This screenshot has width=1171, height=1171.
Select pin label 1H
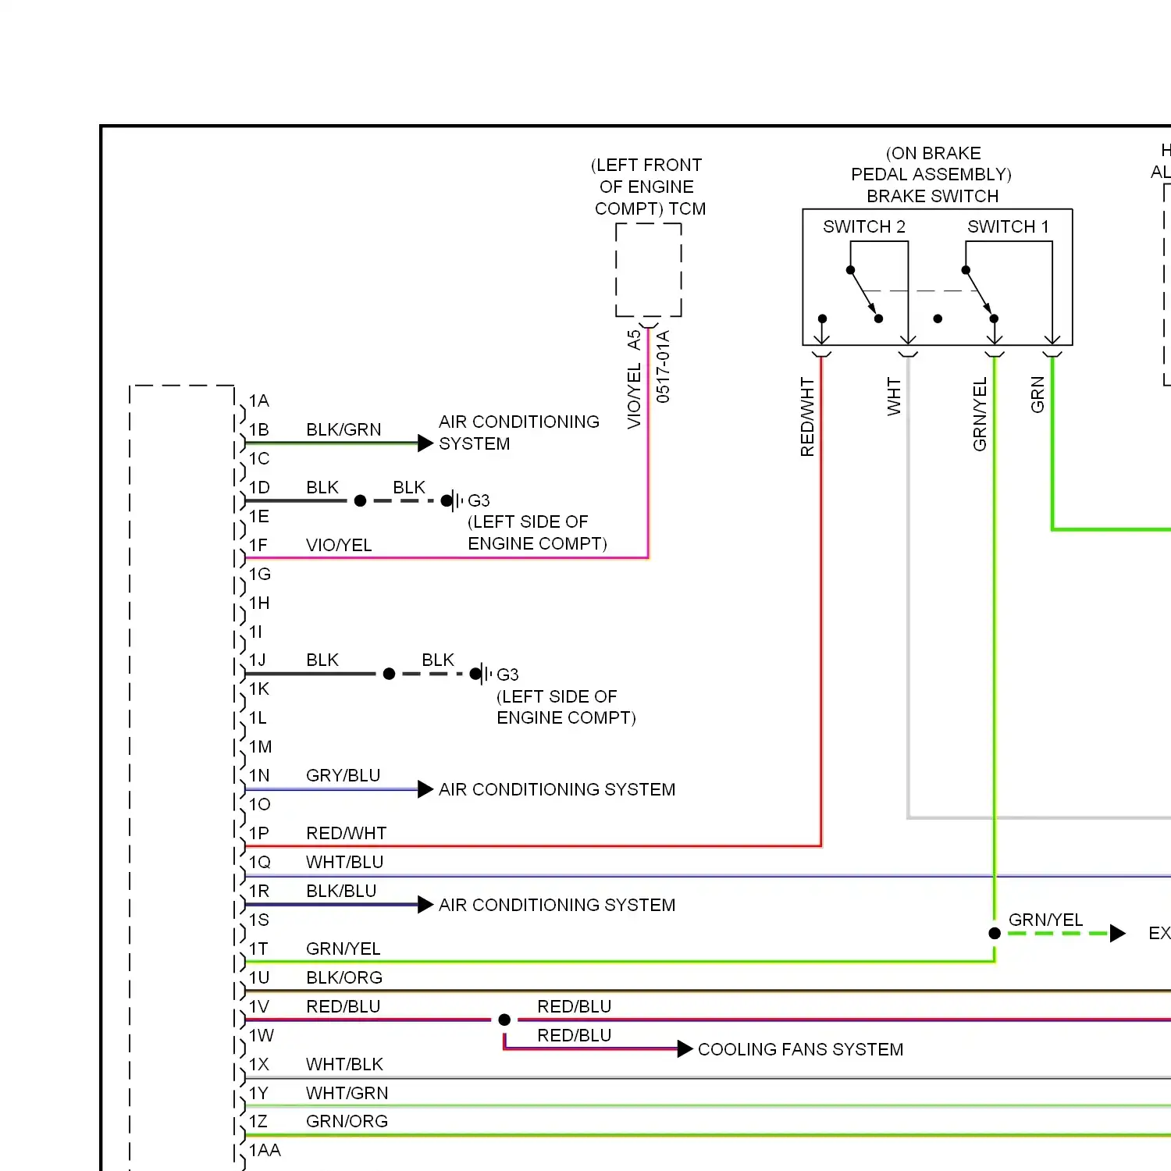click(259, 603)
